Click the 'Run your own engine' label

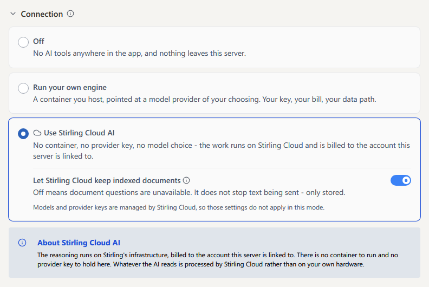70,87
